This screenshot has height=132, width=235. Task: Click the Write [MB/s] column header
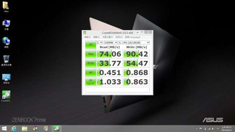[137, 47]
